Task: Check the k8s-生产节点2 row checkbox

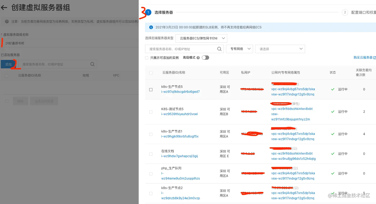Action: (151, 193)
